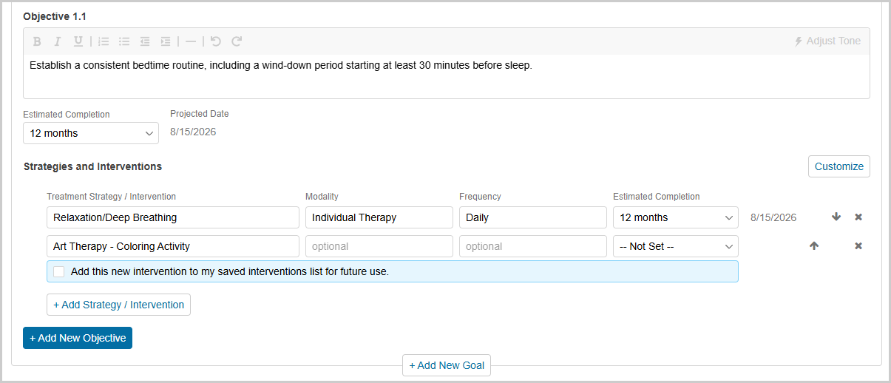
Task: Expand the '-- Not Set --' completion dropdown
Action: point(675,246)
